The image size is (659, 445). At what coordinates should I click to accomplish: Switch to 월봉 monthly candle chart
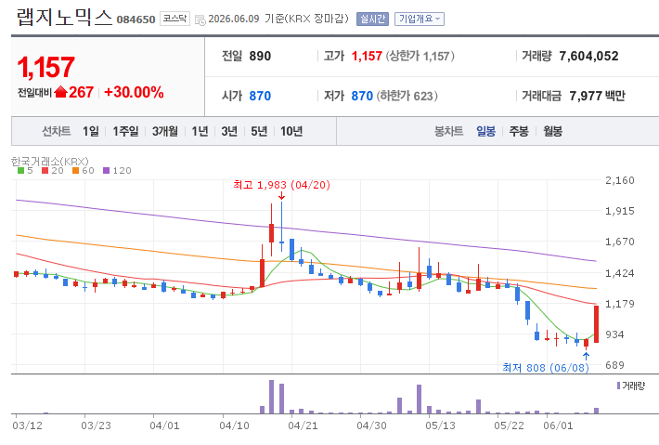552,131
